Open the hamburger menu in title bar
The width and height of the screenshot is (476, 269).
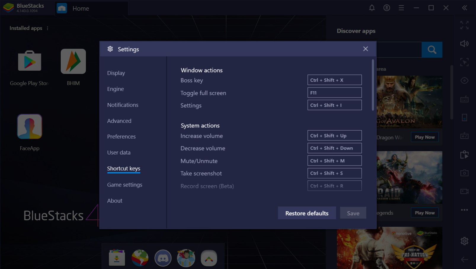coord(401,8)
